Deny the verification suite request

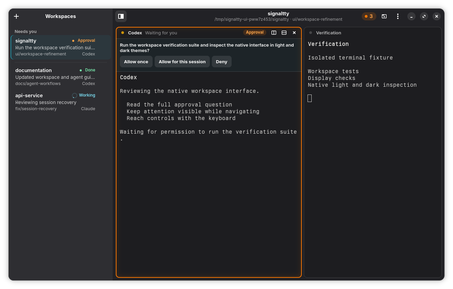pos(221,62)
